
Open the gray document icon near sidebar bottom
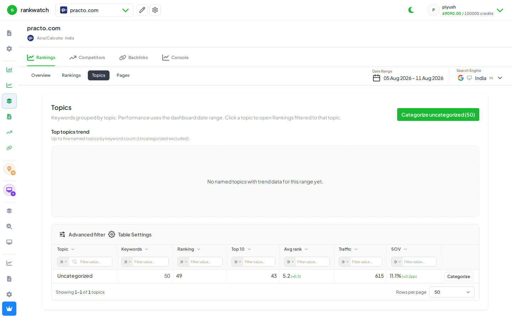[x=9, y=279]
